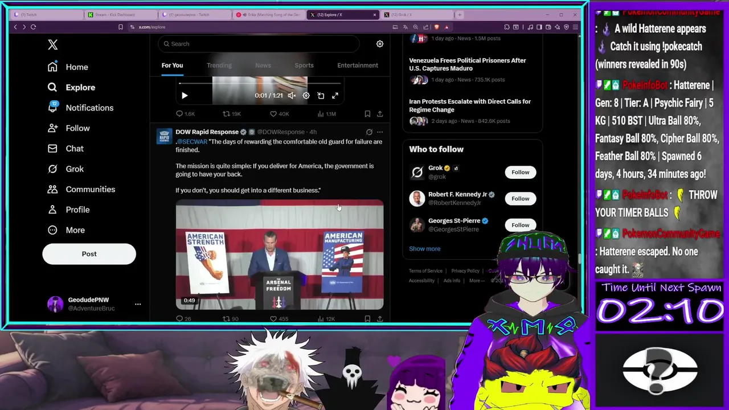Reload the browser page
The width and height of the screenshot is (729, 410).
[x=33, y=27]
